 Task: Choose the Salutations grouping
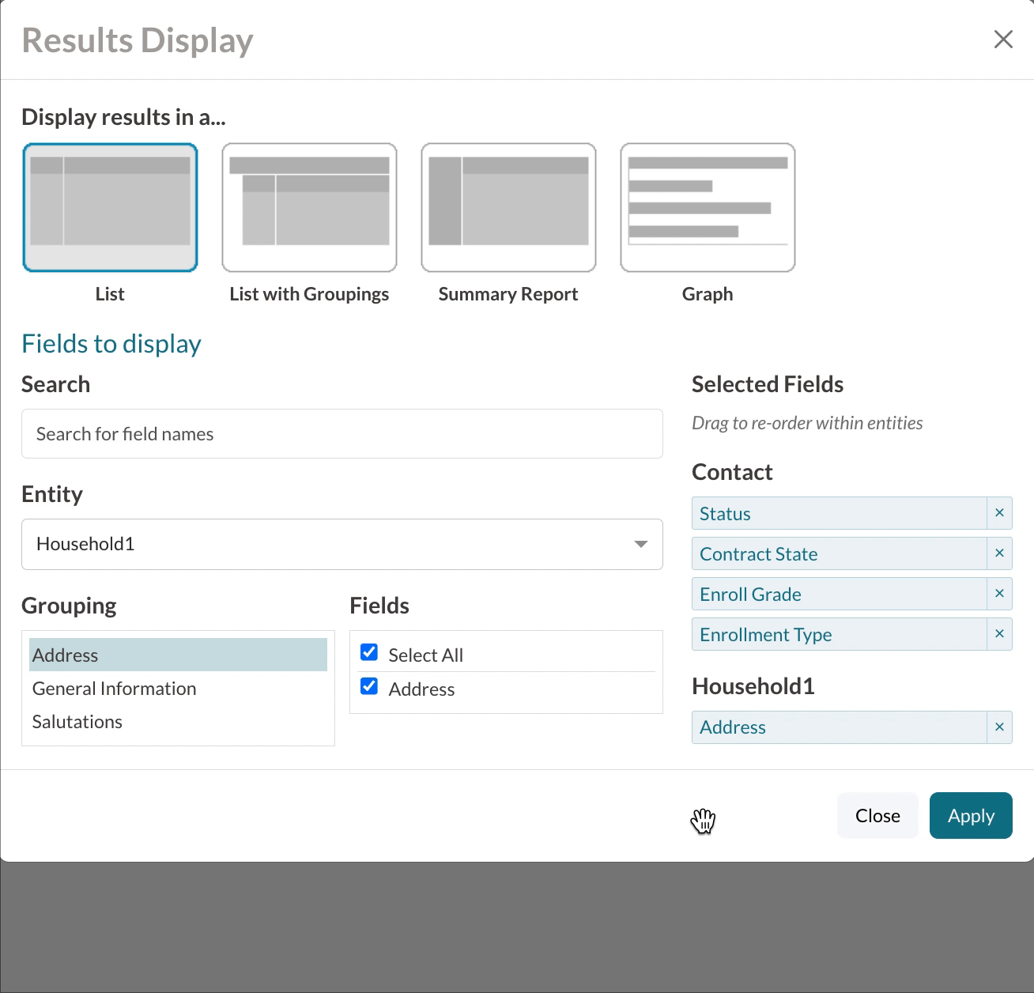click(x=77, y=722)
